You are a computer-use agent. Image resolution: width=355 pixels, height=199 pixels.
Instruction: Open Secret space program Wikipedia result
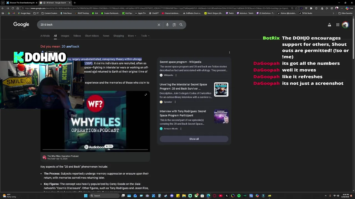click(181, 62)
